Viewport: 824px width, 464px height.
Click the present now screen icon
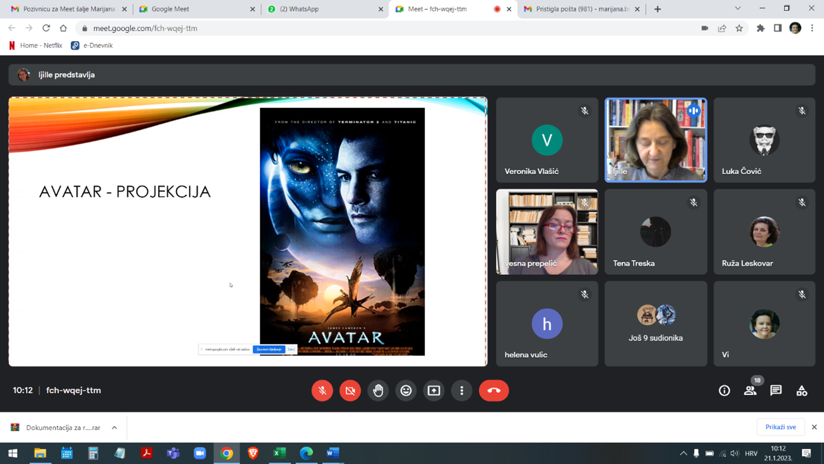434,390
